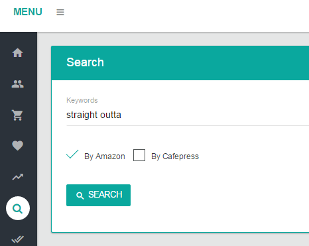This screenshot has height=246, width=309.
Task: Click the MENU title text
Action: point(28,12)
